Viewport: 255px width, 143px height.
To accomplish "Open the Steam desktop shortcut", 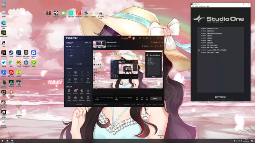I will [11, 53].
